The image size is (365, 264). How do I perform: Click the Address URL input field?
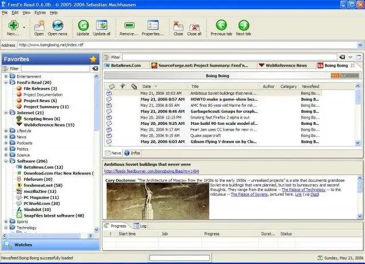187,45
